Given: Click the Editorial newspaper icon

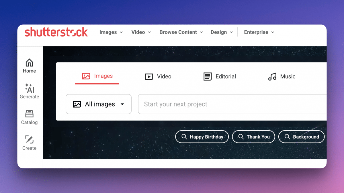Looking at the screenshot, I should pos(208,77).
